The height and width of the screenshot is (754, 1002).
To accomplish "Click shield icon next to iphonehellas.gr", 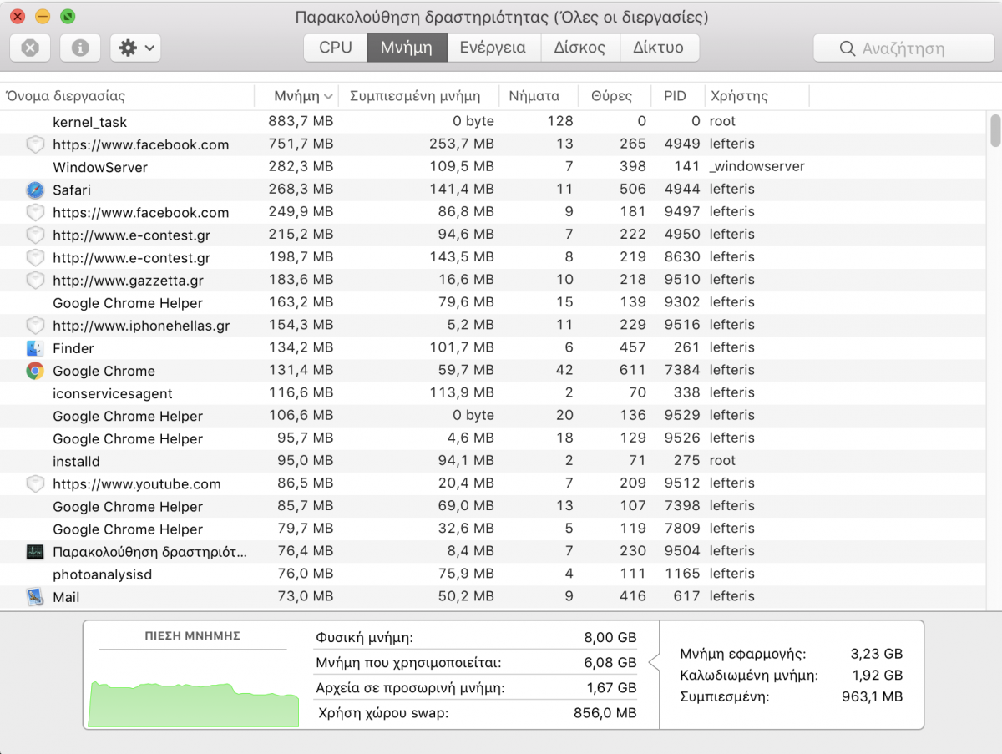I will coord(35,325).
